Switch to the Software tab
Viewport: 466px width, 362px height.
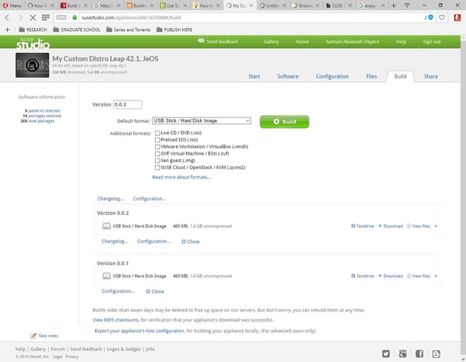pyautogui.click(x=288, y=76)
